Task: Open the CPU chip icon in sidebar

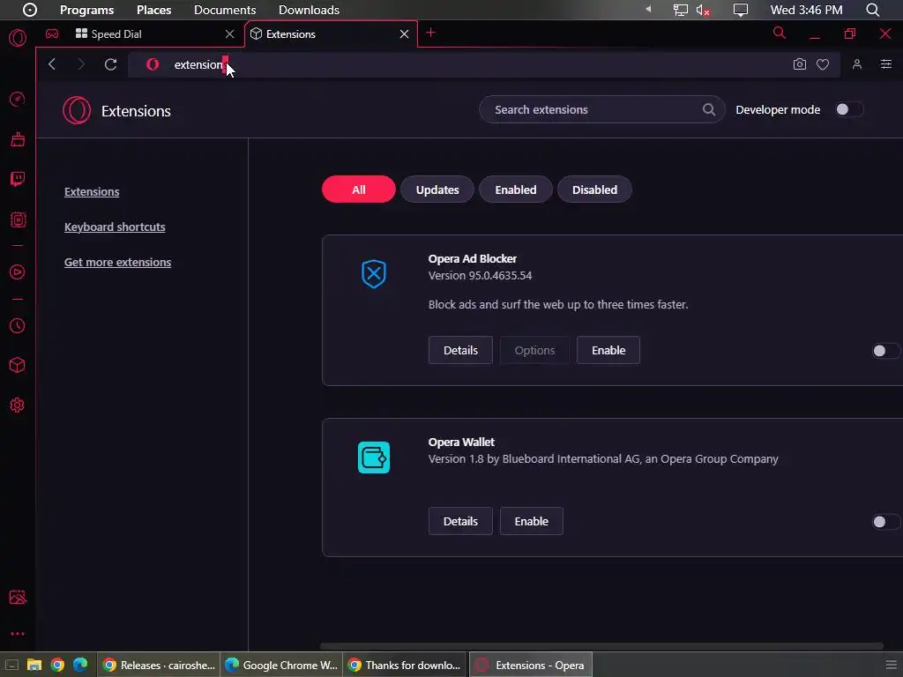Action: 18,219
